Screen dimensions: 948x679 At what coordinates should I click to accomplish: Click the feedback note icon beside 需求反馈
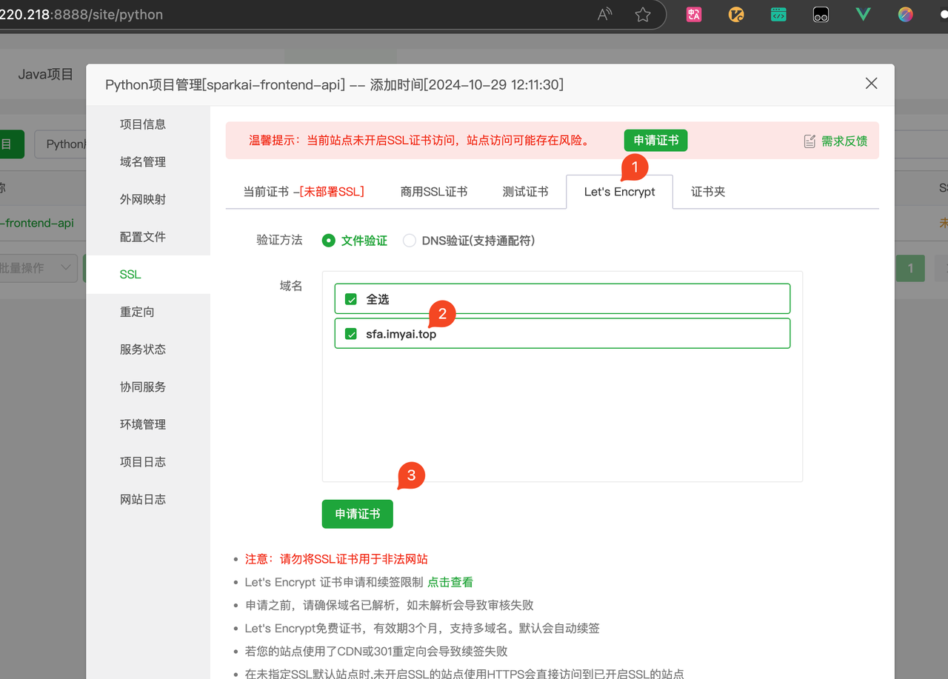(x=810, y=141)
